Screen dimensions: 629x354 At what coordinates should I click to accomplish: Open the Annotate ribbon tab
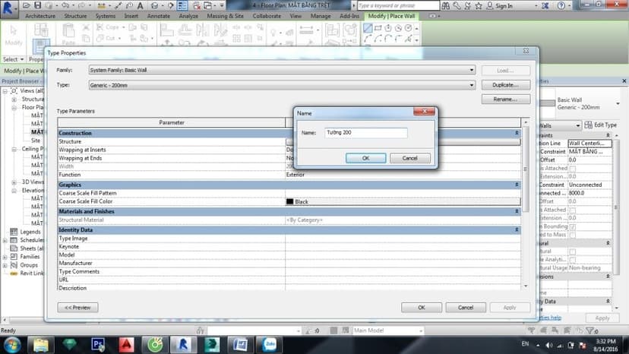point(159,16)
